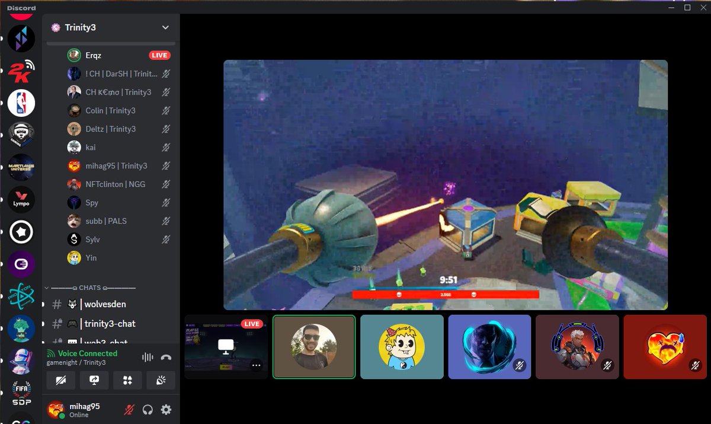
Task: Open the purple G server icon
Action: coord(21,264)
